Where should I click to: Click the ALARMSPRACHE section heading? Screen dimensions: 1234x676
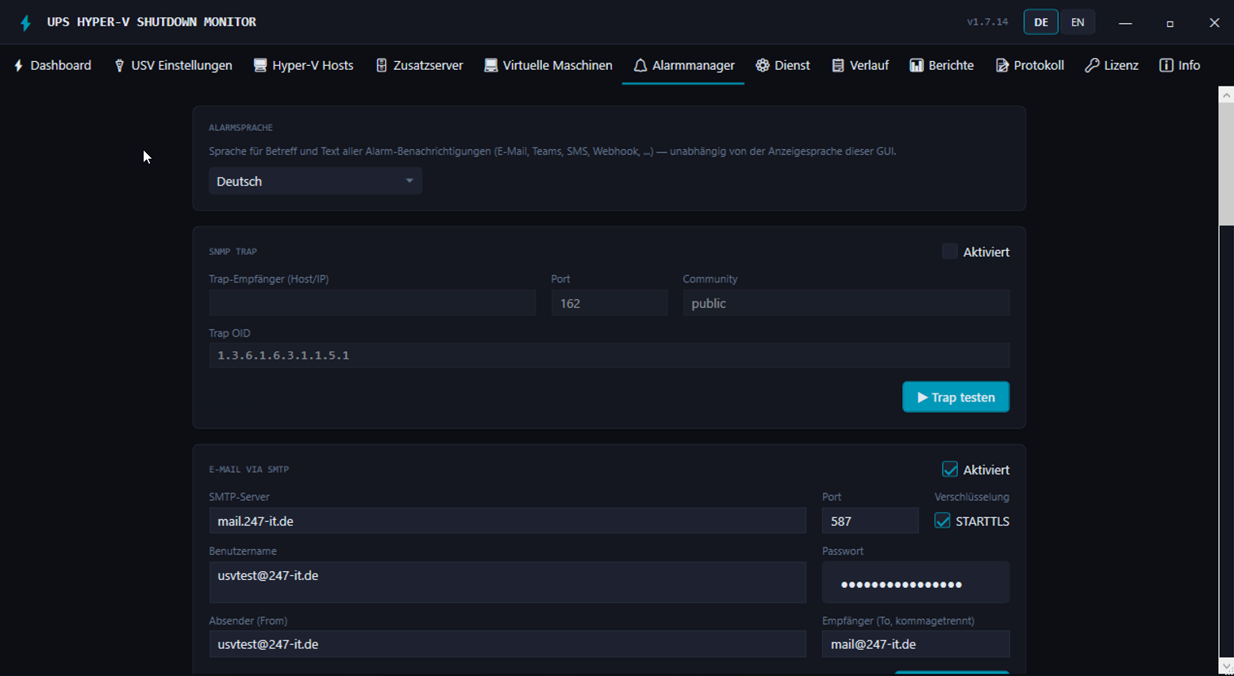tap(240, 128)
